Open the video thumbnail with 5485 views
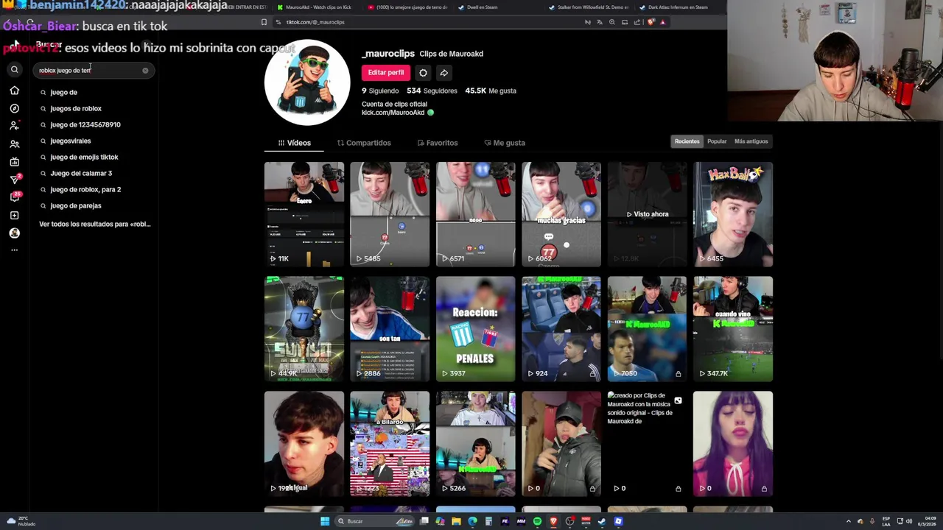The image size is (943, 530). (390, 214)
